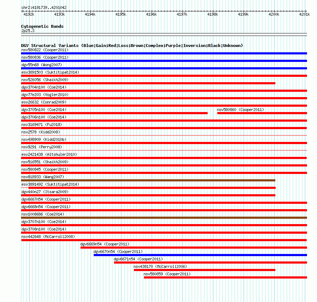Click the nsv1008686 (Coe2014) label
Image resolution: width=317 pixels, height=302 pixels.
(x=43, y=214)
